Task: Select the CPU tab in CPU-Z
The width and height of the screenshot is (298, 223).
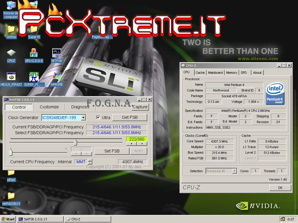Action: pos(187,72)
